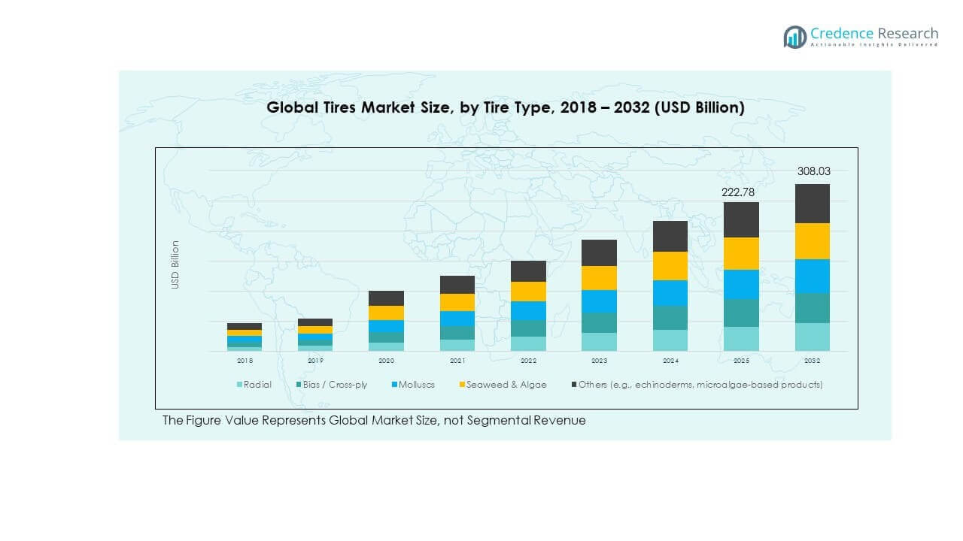Click the Credence Research logo icon
The height and width of the screenshot is (541, 963).
794,35
